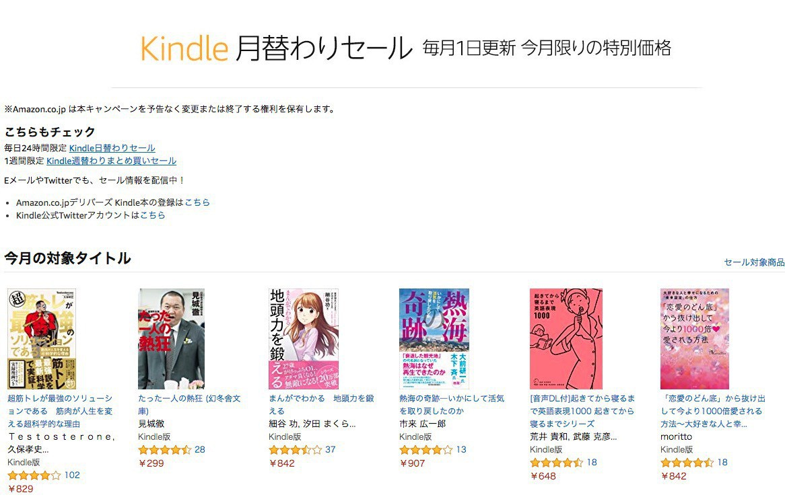This screenshot has height=501, width=785.
Task: Open the 地頭力を鍛える manga cover
Action: tap(304, 339)
